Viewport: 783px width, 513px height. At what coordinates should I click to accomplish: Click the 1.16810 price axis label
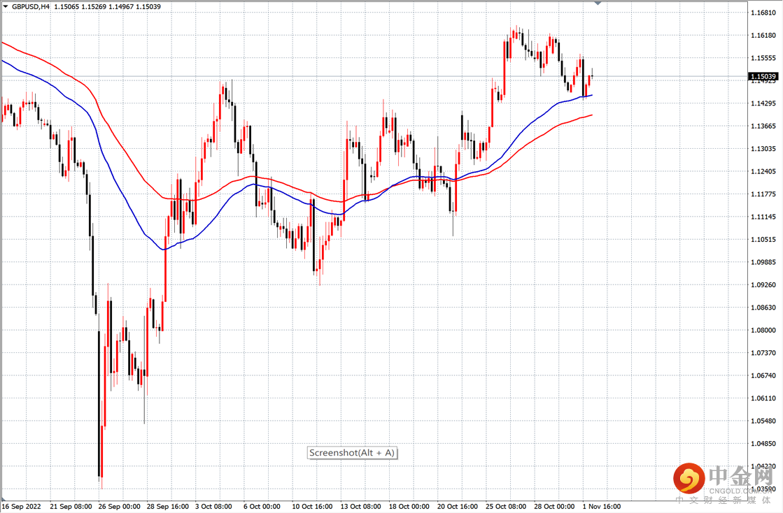(x=763, y=13)
